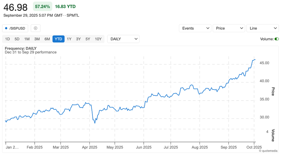The width and height of the screenshot is (281, 155).
Task: Click the add symbol plus icon
Action: pyautogui.click(x=36, y=28)
